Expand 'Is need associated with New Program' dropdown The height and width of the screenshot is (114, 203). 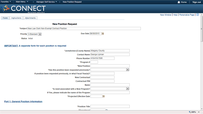pyautogui.click(x=128, y=89)
